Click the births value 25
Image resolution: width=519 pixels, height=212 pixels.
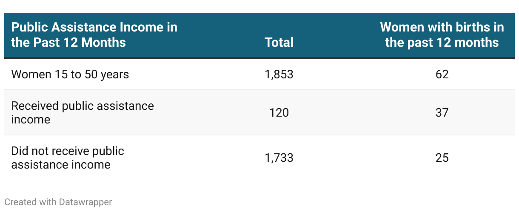(442, 158)
